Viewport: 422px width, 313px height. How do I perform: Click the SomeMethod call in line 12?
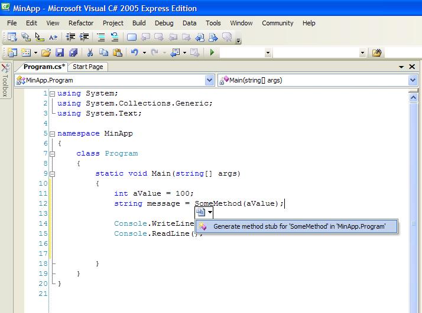click(218, 203)
